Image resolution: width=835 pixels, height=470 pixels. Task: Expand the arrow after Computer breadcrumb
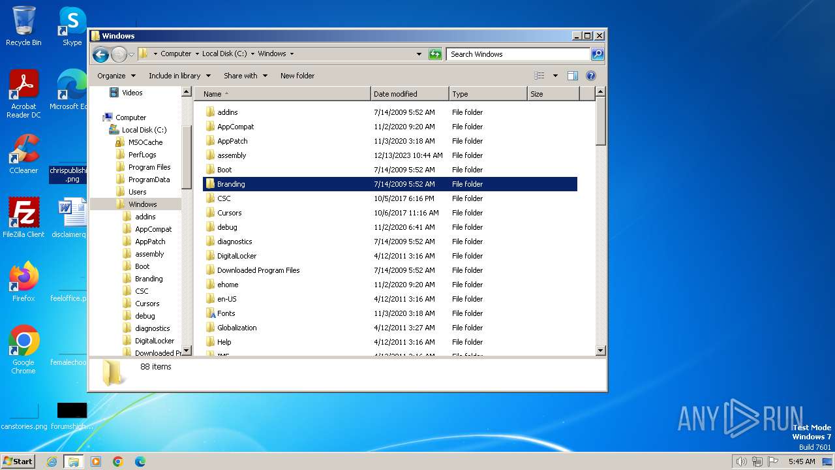click(197, 54)
